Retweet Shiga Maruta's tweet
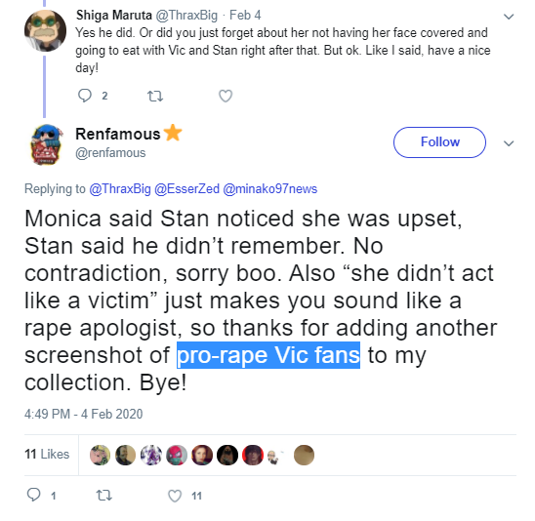 [x=155, y=97]
